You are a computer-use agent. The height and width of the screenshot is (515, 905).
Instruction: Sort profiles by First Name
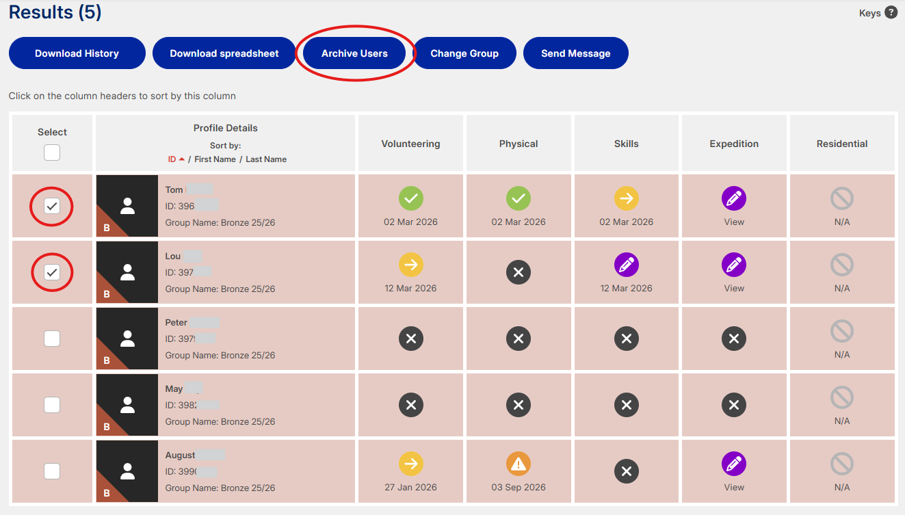pos(215,159)
